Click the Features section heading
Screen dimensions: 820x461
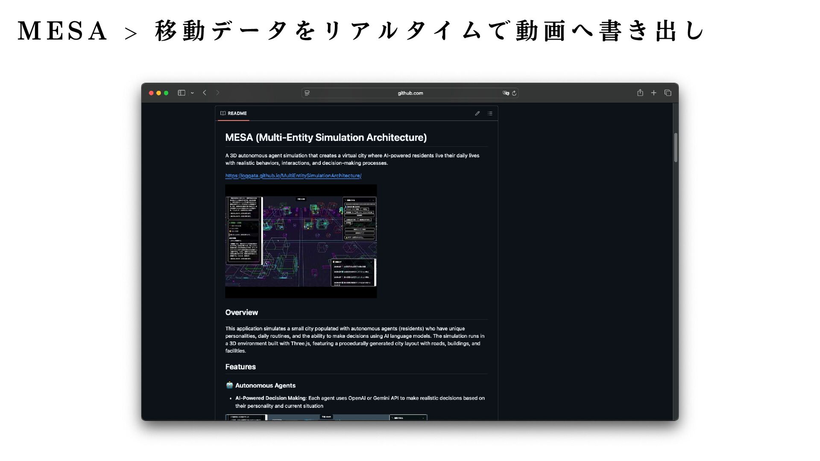[240, 367]
